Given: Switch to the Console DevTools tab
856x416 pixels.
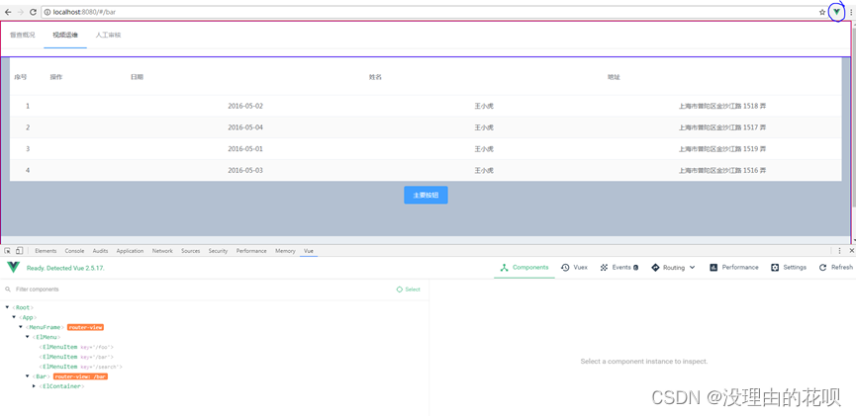Looking at the screenshot, I should point(75,251).
